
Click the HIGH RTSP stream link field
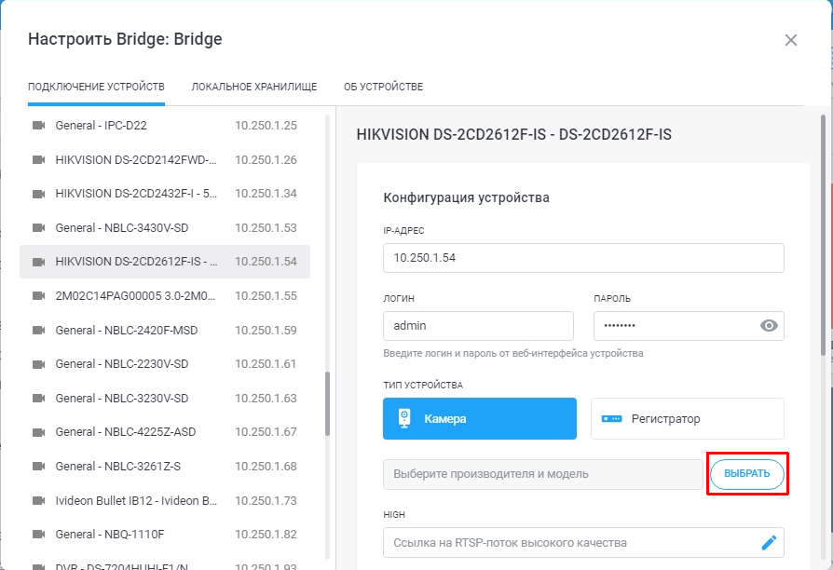583,542
